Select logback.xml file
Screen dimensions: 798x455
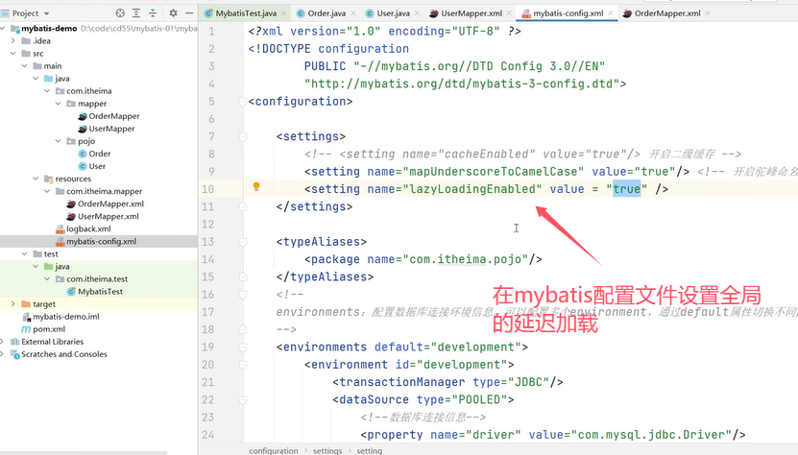coord(88,229)
